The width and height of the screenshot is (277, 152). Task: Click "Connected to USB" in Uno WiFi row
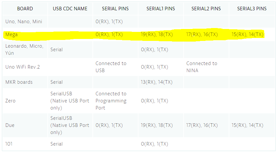(111, 67)
